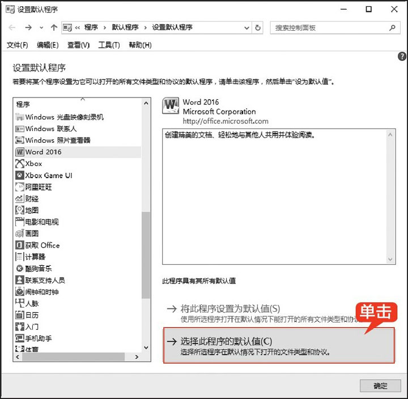
Task: Click the 酷狗音乐 icon
Action: coord(20,269)
